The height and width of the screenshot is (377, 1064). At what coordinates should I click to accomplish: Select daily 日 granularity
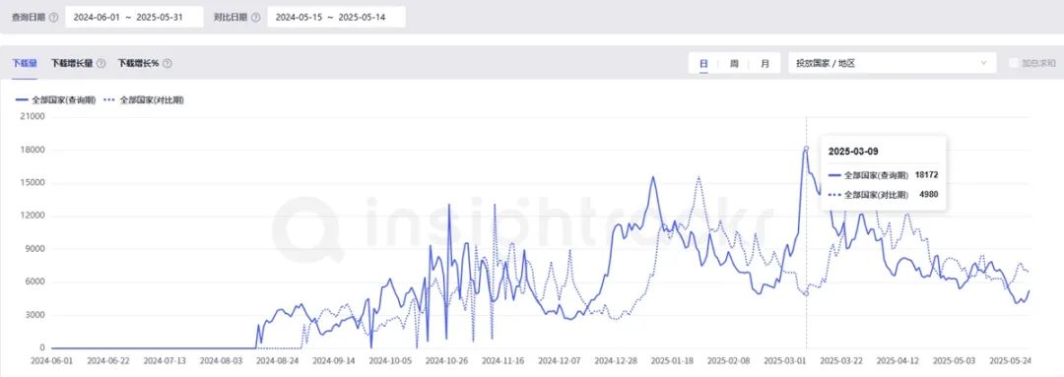tap(703, 63)
